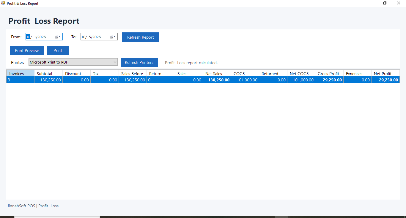This screenshot has width=406, height=218.
Task: Click the Expenses column header
Action: pyautogui.click(x=358, y=73)
